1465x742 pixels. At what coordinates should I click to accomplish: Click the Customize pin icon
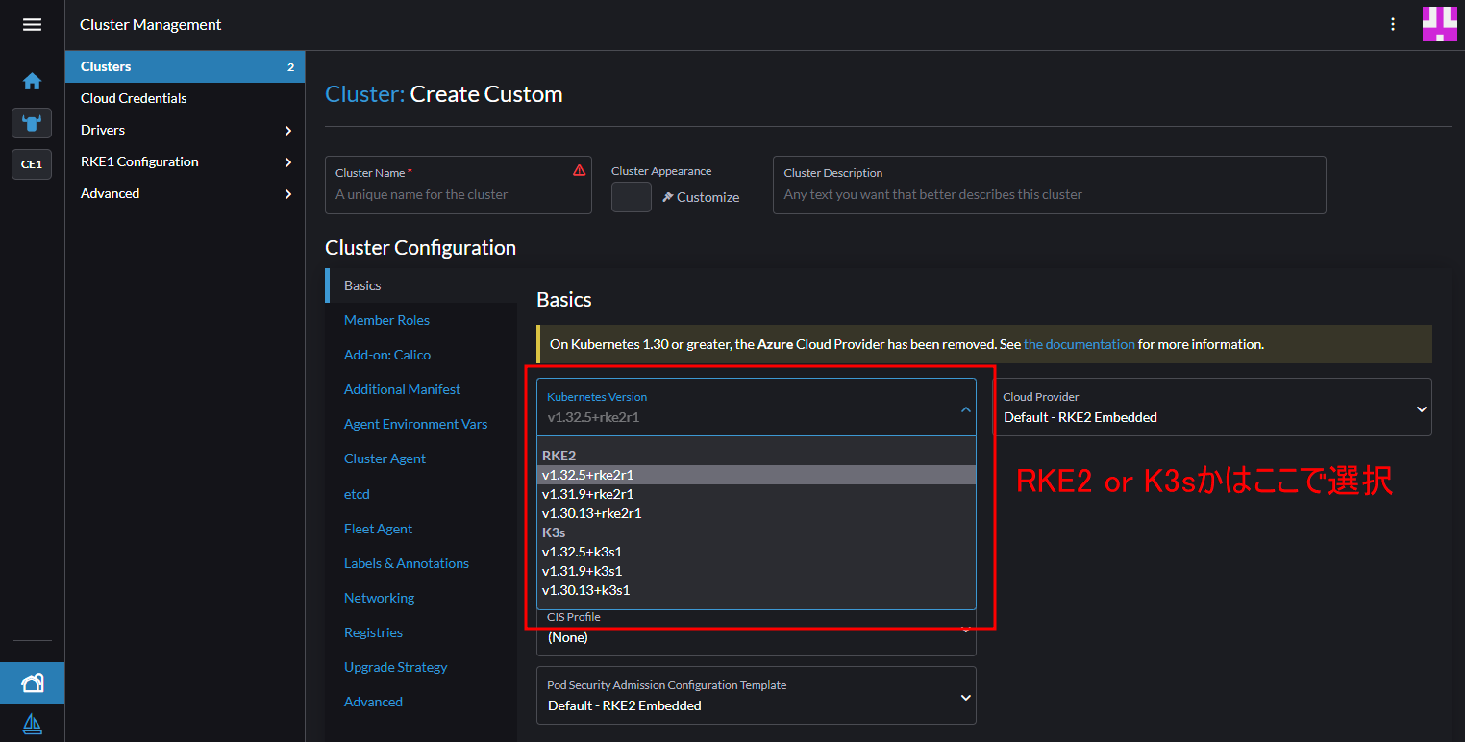pos(668,197)
